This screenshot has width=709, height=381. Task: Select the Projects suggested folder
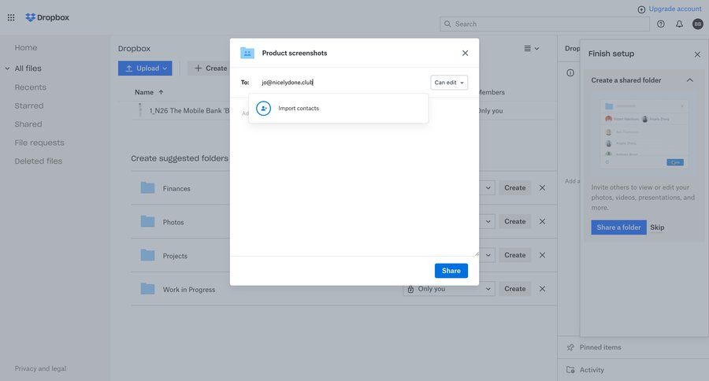click(x=175, y=256)
